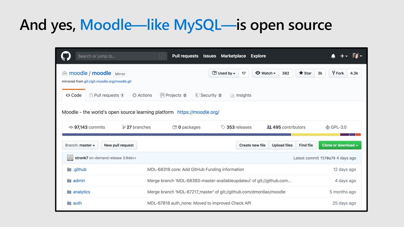The height and width of the screenshot is (227, 404).
Task: Click the GPL-3.0 license scale icon
Action: [x=327, y=127]
